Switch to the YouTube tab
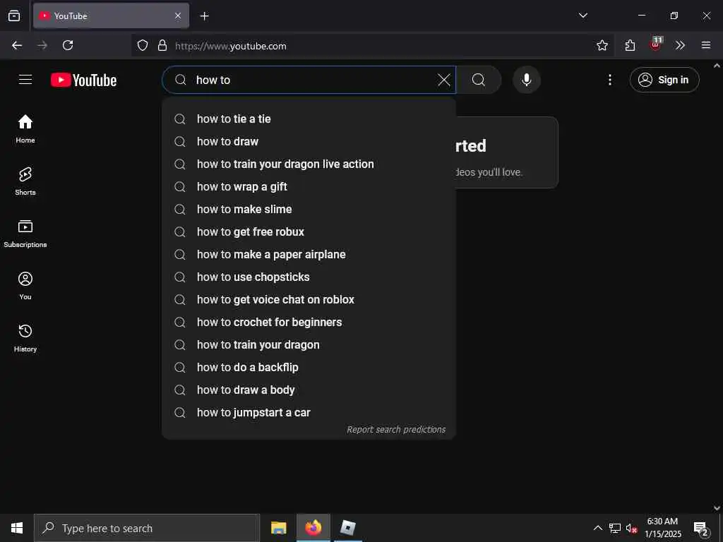The width and height of the screenshot is (723, 542). click(x=111, y=16)
